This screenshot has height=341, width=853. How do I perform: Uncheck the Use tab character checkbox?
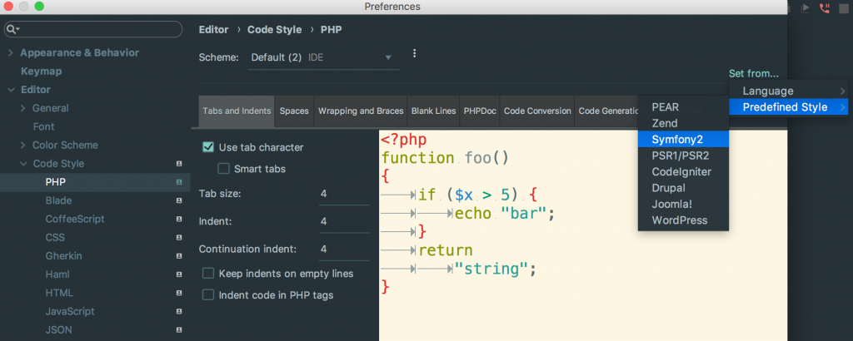(x=208, y=147)
